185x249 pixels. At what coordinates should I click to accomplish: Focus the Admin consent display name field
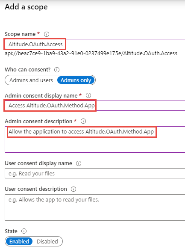pos(95,106)
